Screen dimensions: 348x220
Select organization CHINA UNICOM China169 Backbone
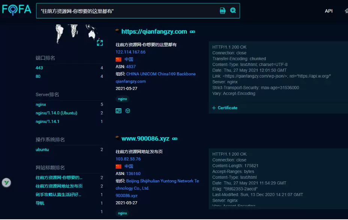tap(161, 74)
